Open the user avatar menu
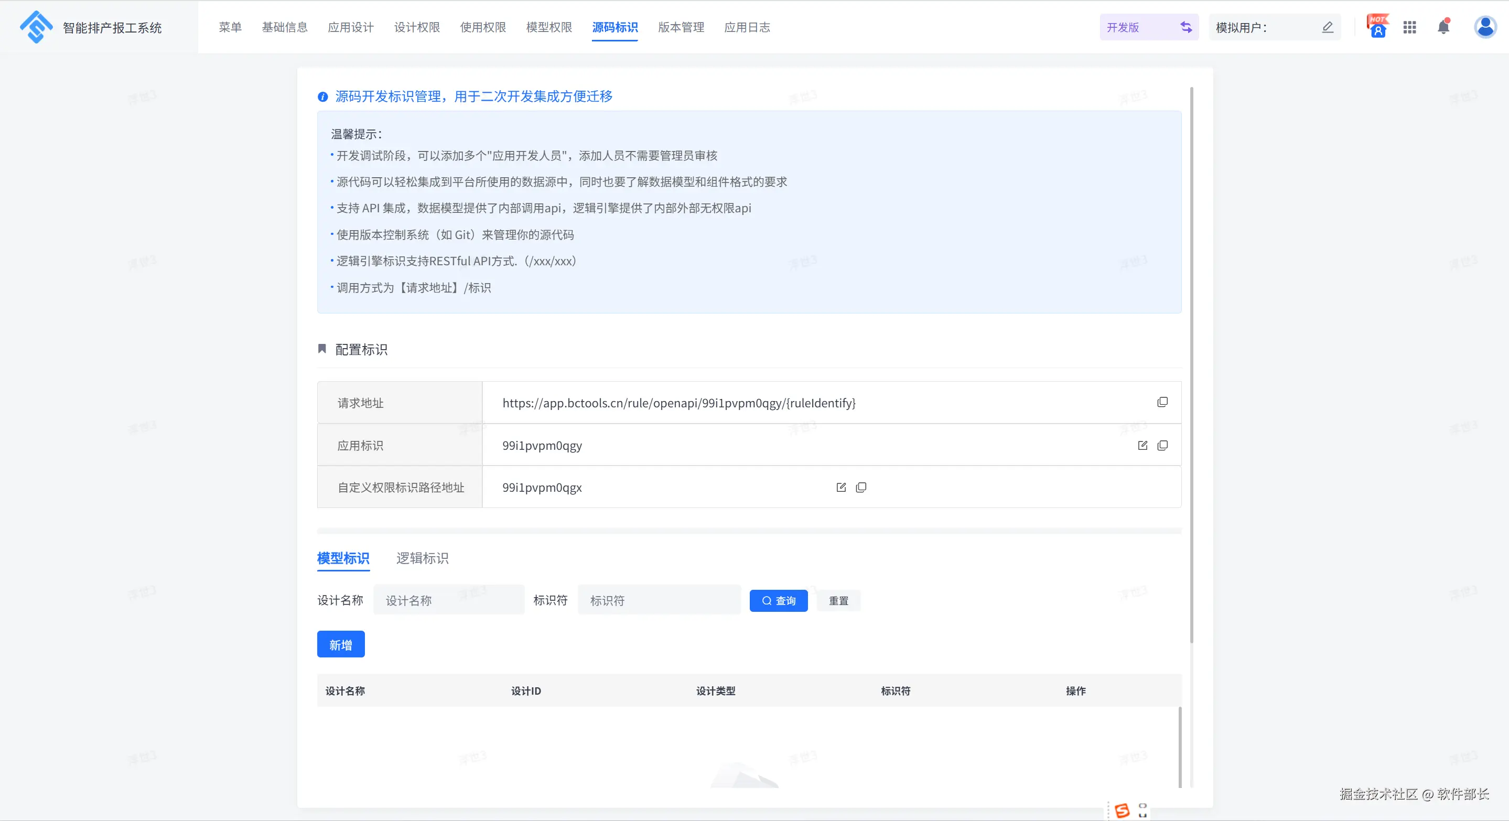 coord(1485,27)
